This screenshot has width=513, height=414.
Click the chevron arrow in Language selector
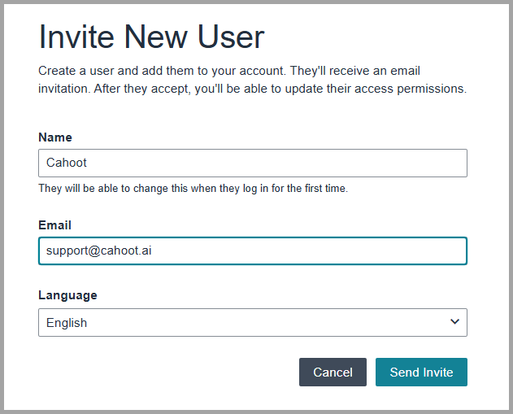click(454, 322)
